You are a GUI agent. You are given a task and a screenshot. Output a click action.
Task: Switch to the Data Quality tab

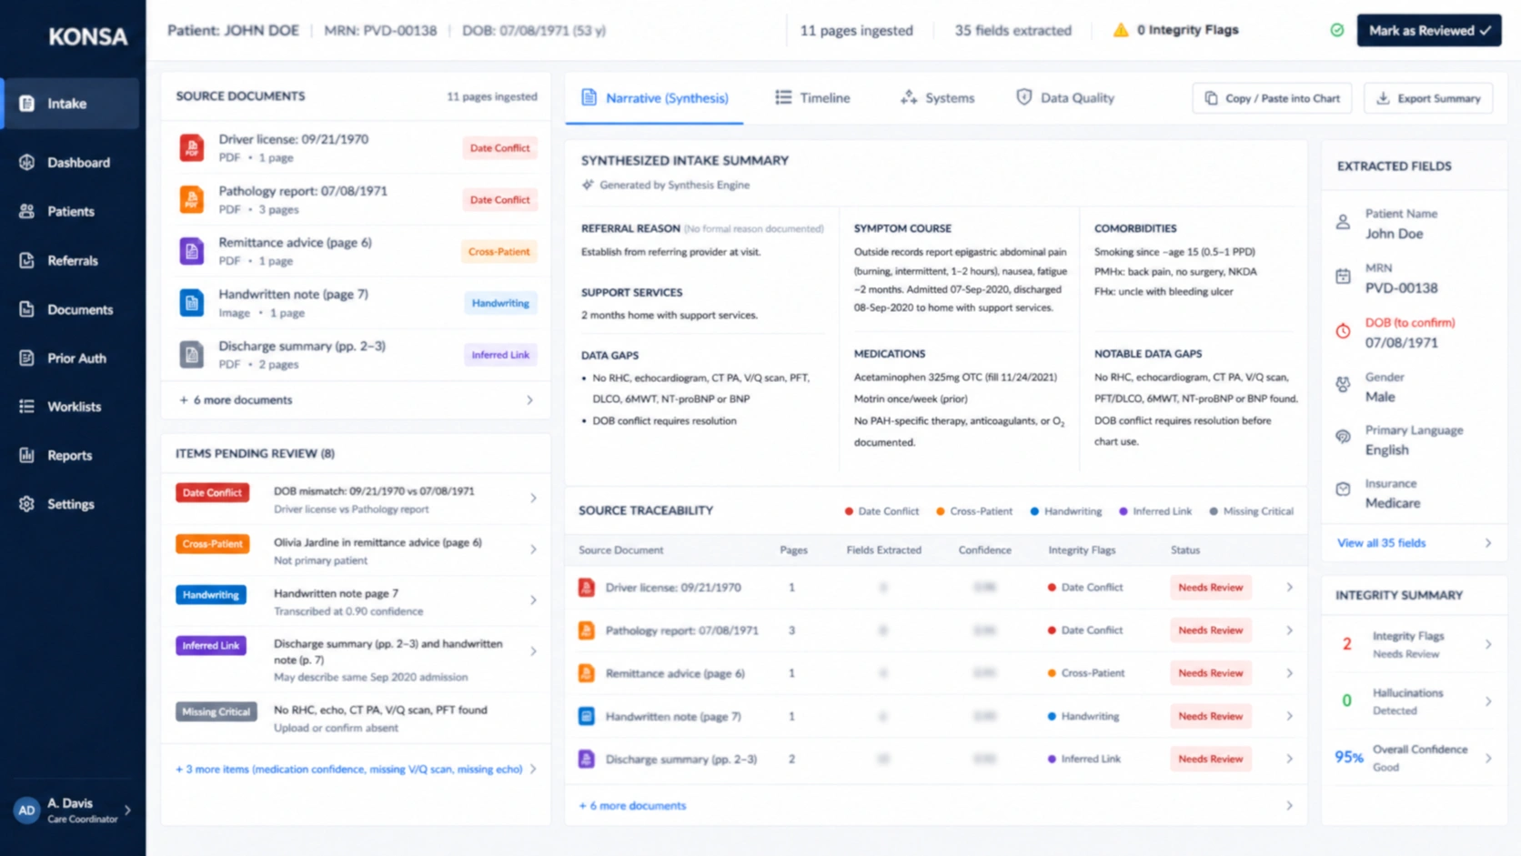(1065, 98)
